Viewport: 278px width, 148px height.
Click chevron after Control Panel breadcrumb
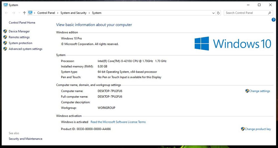point(58,13)
